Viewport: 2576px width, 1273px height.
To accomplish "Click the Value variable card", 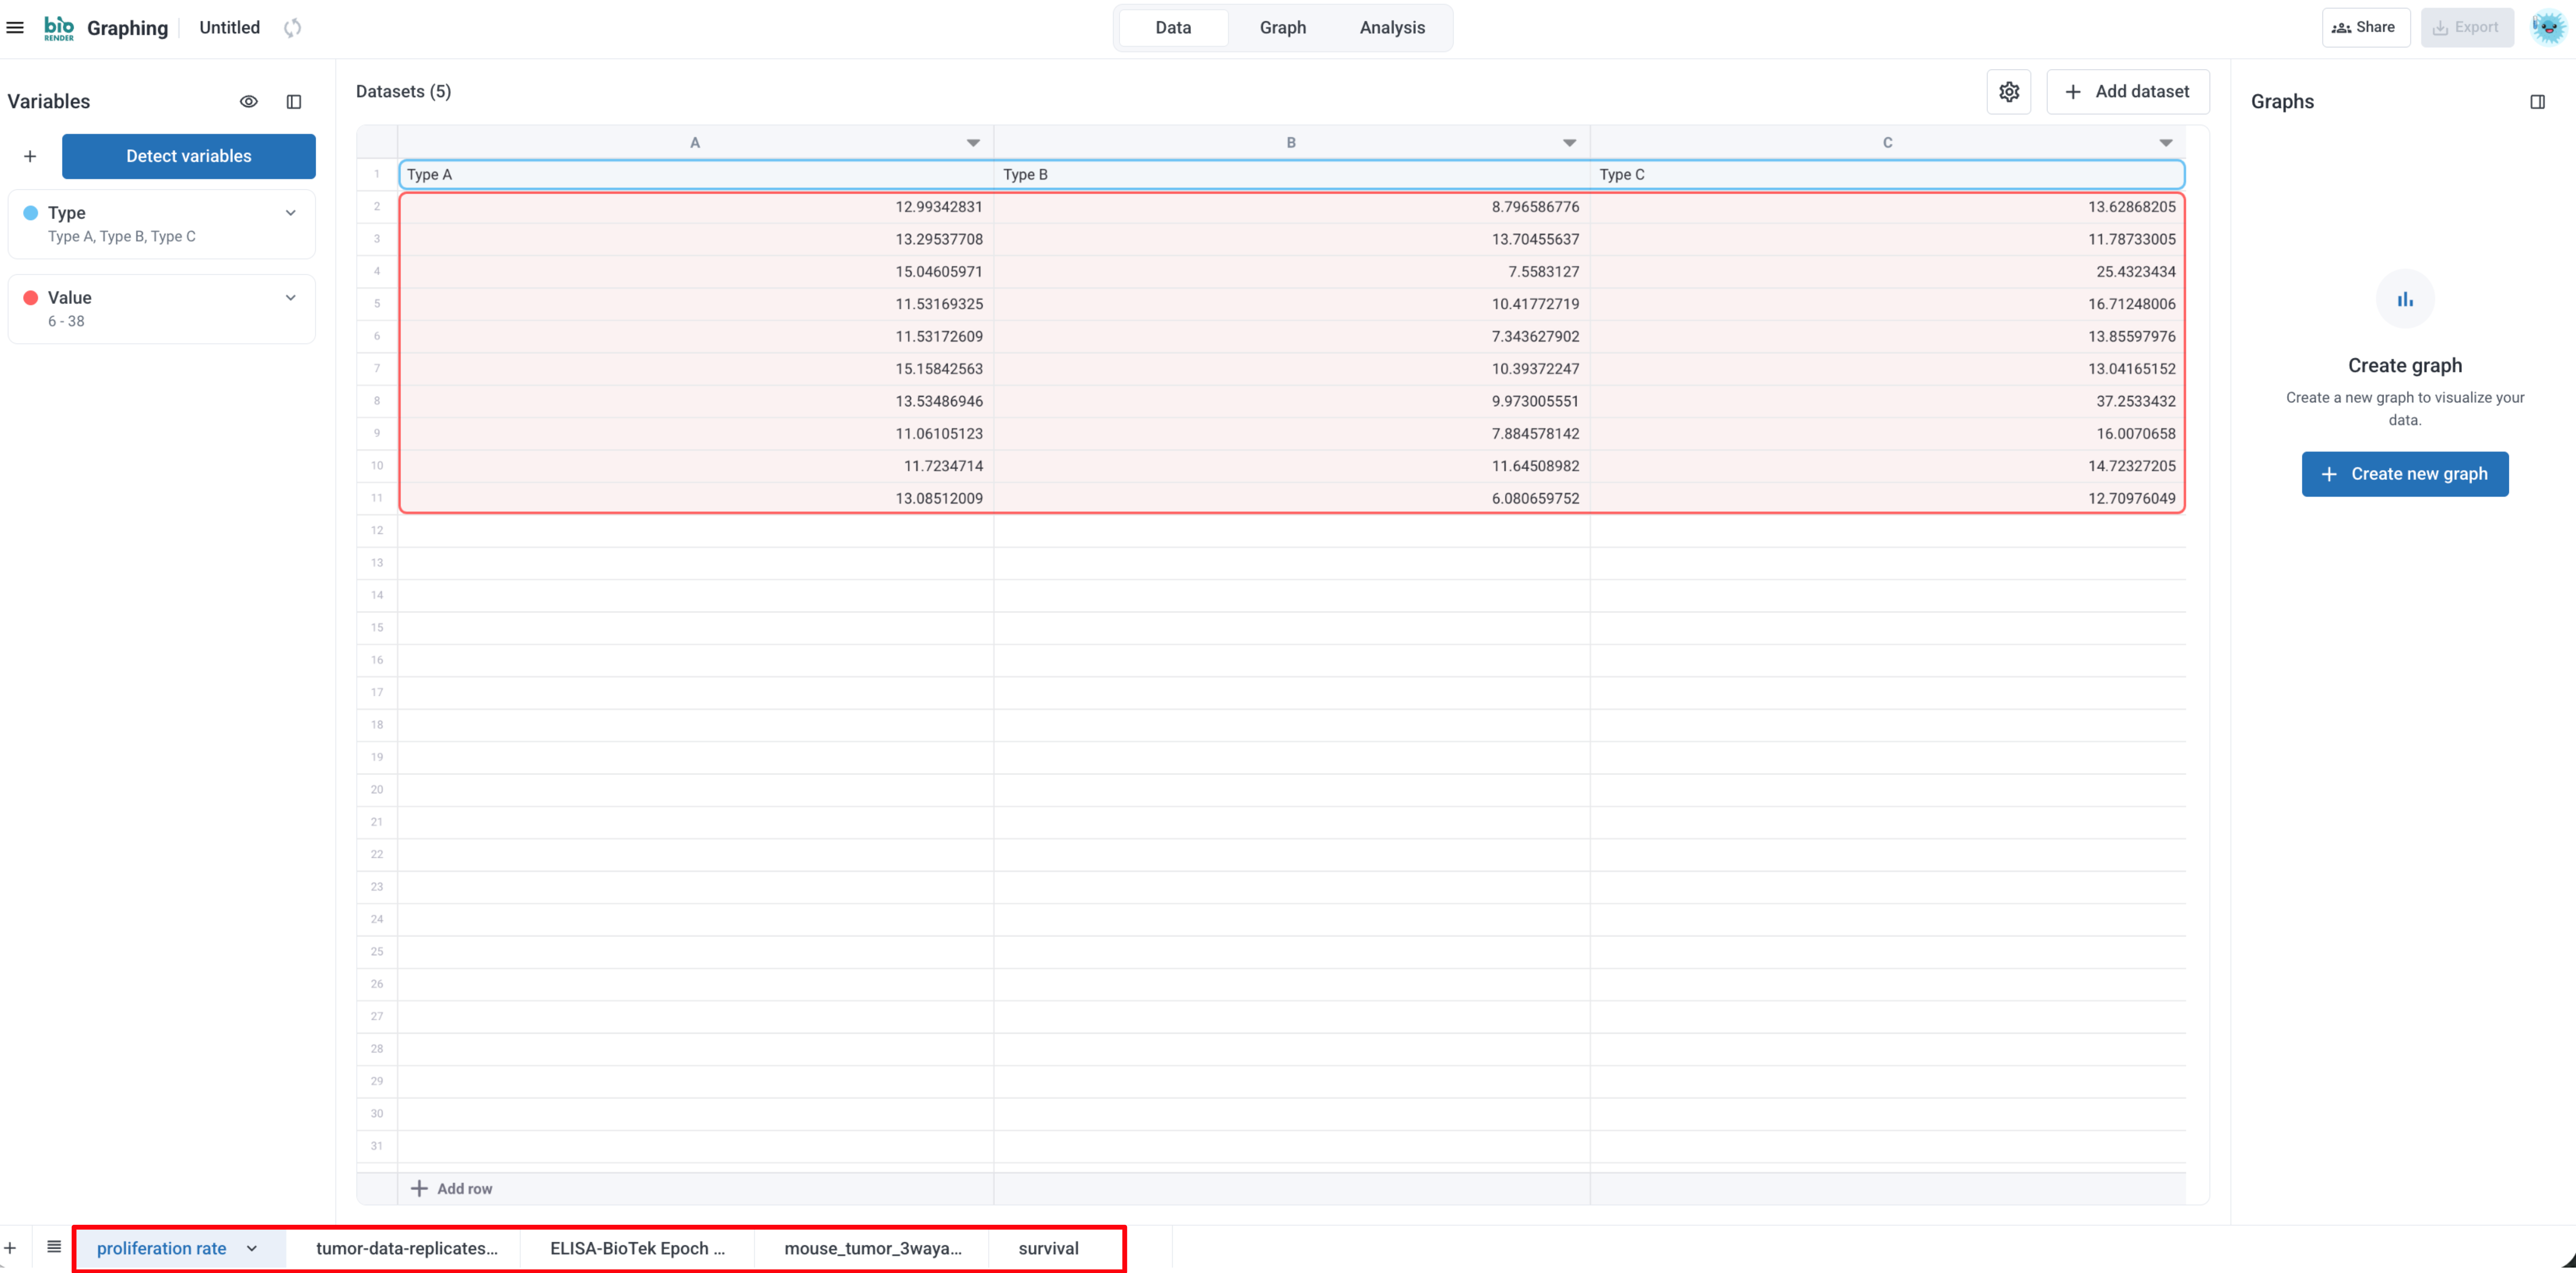I will click(162, 309).
